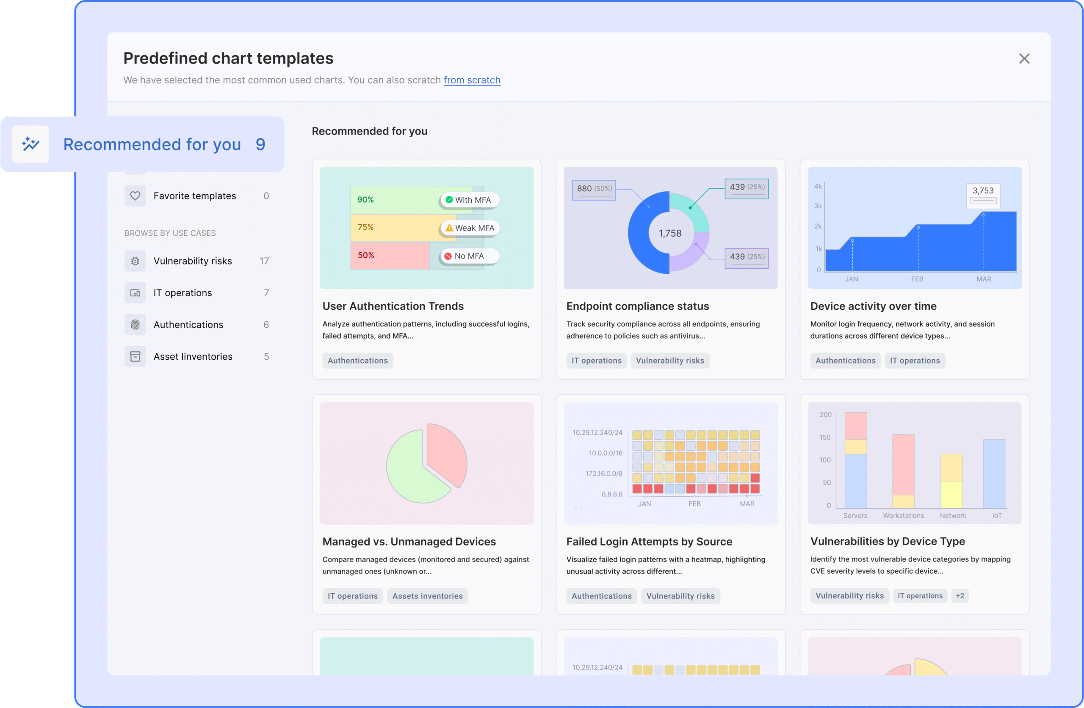This screenshot has width=1084, height=708.
Task: Browse IT operations use case
Action: point(197,293)
